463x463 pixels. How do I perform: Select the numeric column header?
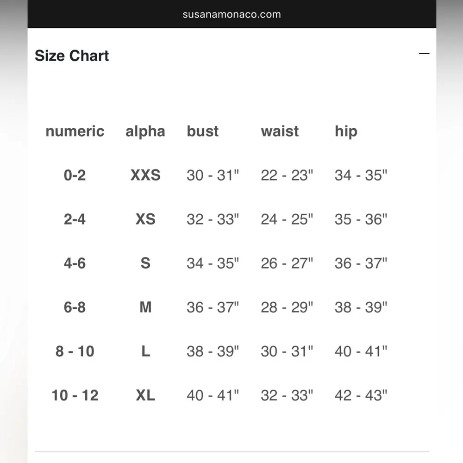click(x=75, y=131)
